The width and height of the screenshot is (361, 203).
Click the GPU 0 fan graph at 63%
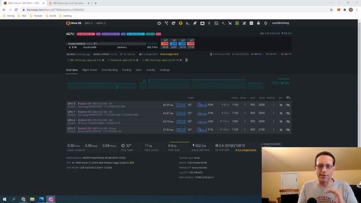pos(202,105)
